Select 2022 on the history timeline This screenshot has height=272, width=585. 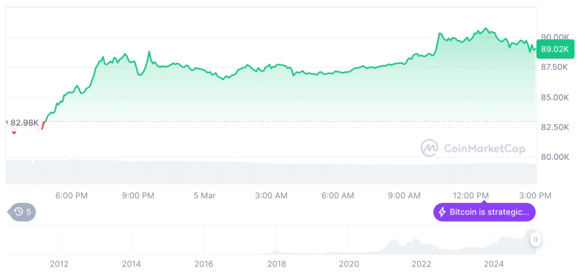click(421, 264)
